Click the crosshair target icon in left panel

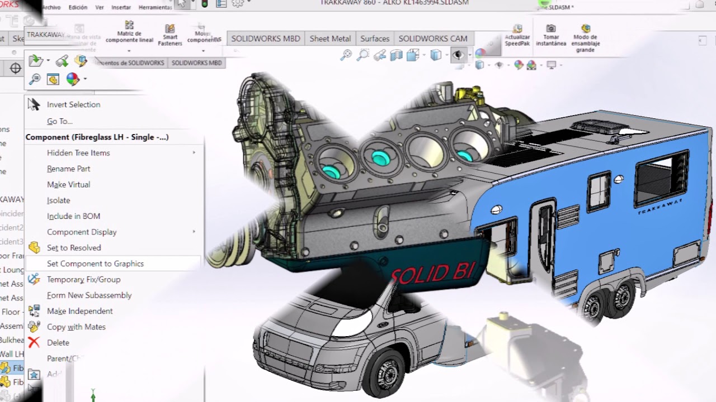[16, 69]
